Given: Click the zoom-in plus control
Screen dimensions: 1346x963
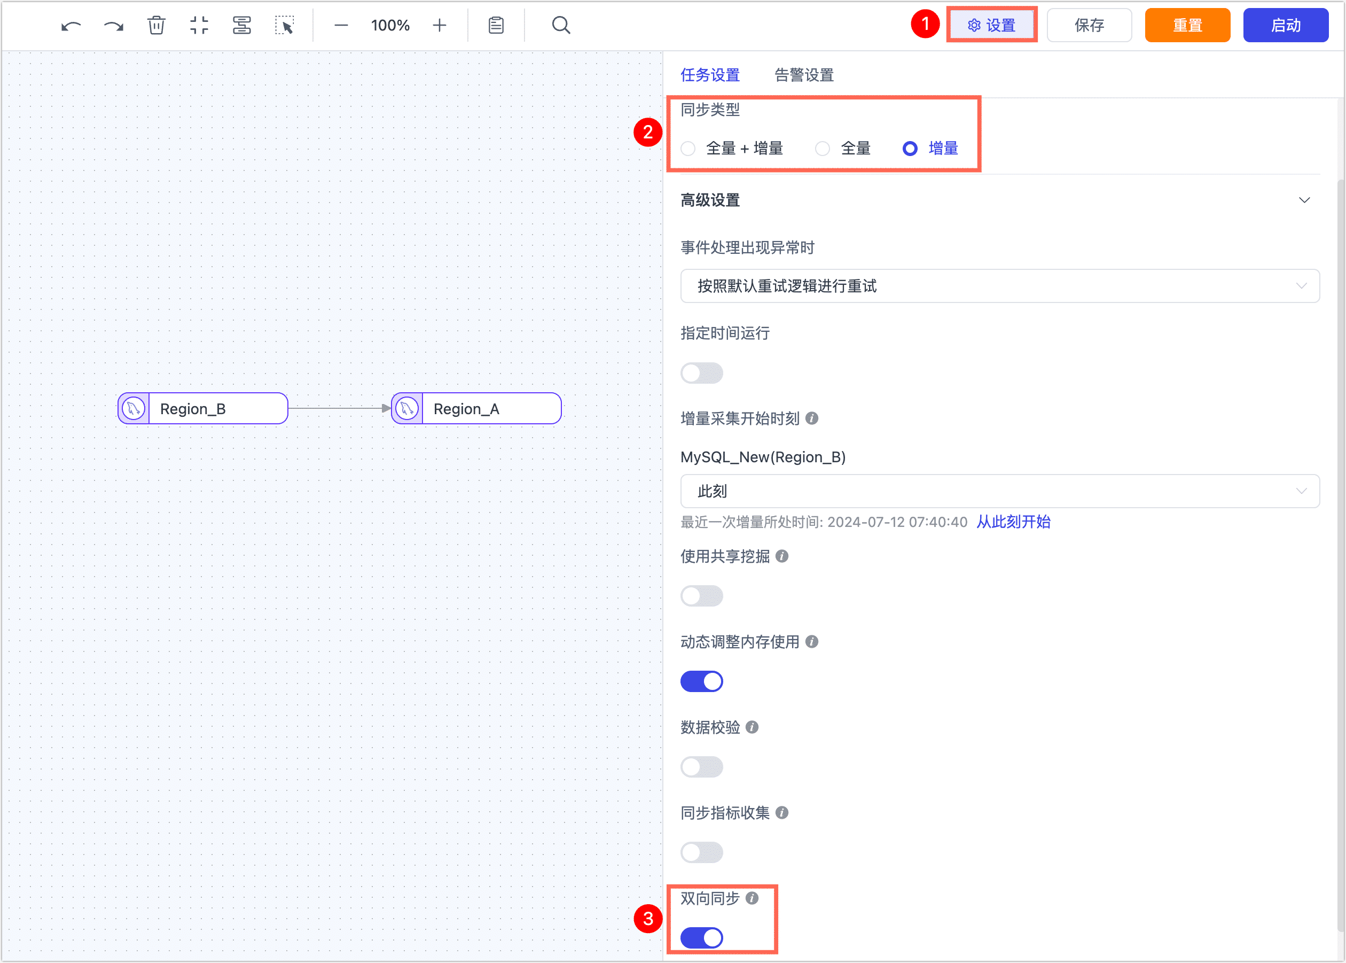Looking at the screenshot, I should point(440,25).
